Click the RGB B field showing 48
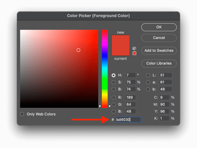The width and height of the screenshot is (197, 148). pos(131,111)
